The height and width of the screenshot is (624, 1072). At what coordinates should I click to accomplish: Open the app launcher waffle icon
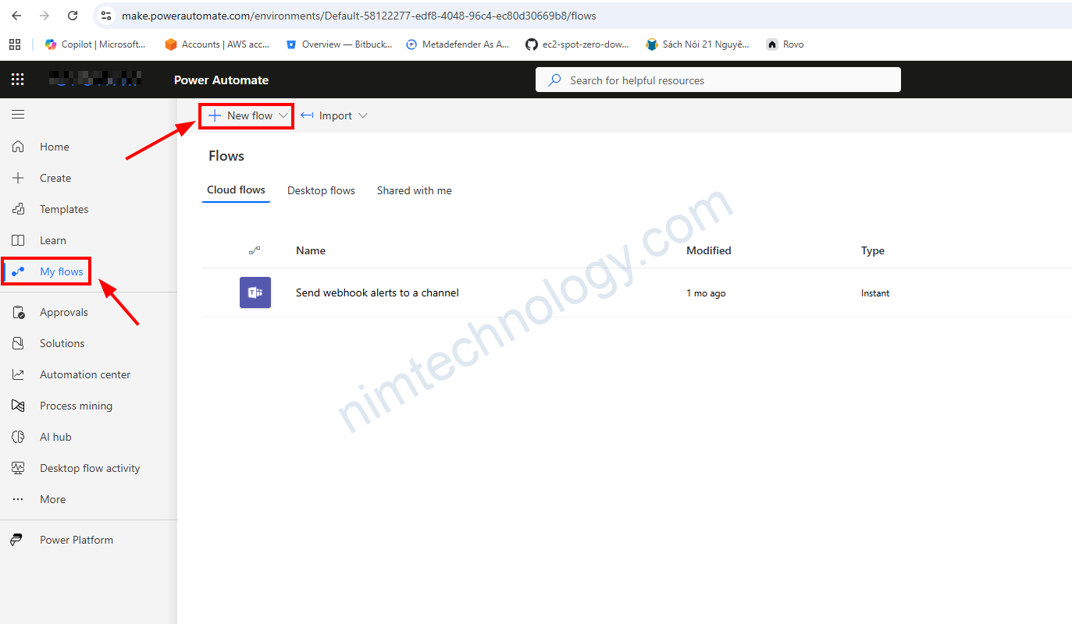tap(18, 80)
